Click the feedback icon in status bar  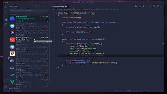pyautogui.click(x=158, y=91)
